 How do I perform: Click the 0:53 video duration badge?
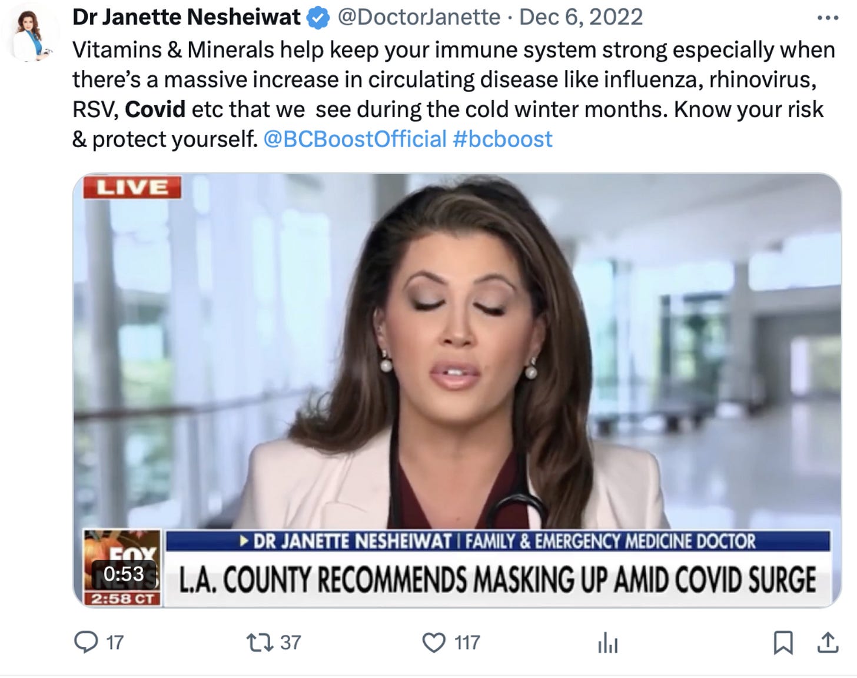tap(124, 573)
